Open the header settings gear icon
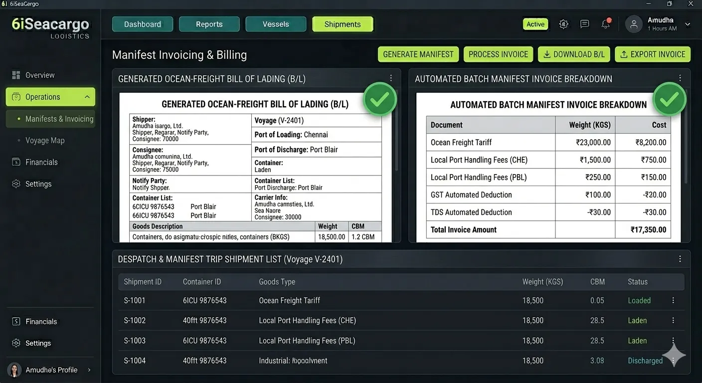This screenshot has height=383, width=702. click(x=564, y=24)
